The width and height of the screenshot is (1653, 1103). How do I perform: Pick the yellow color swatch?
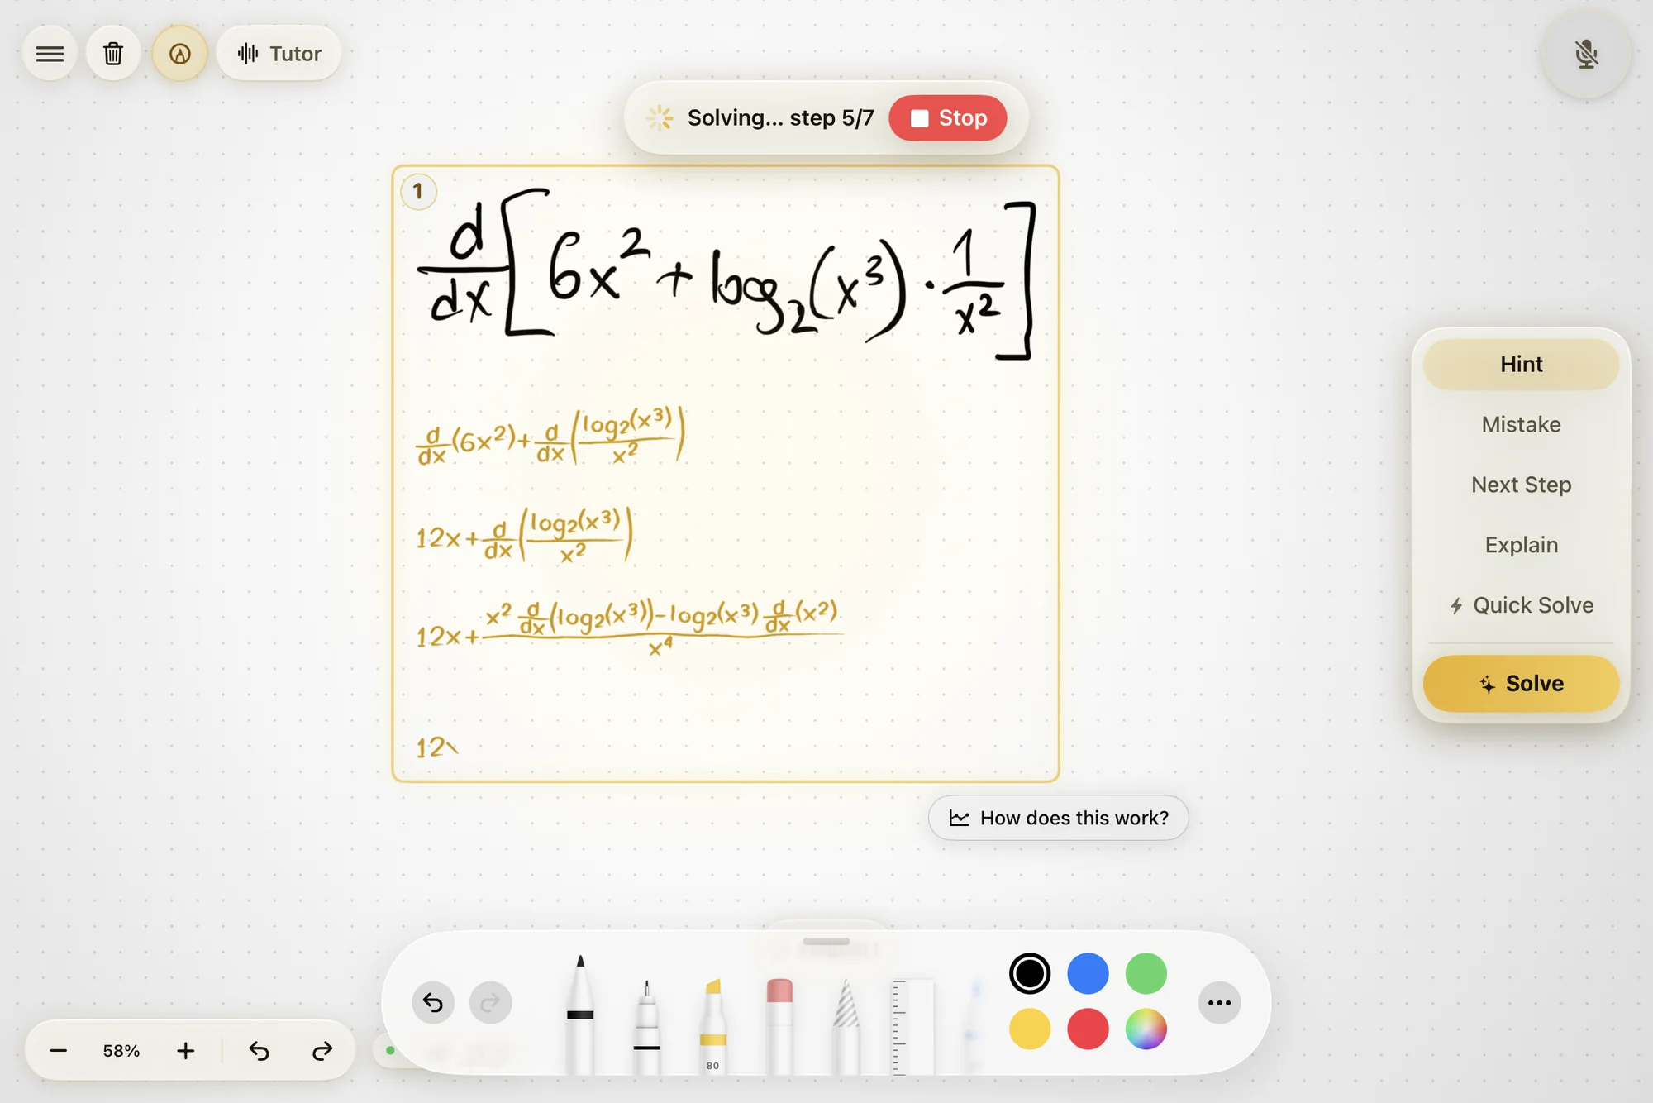[x=1030, y=1029]
